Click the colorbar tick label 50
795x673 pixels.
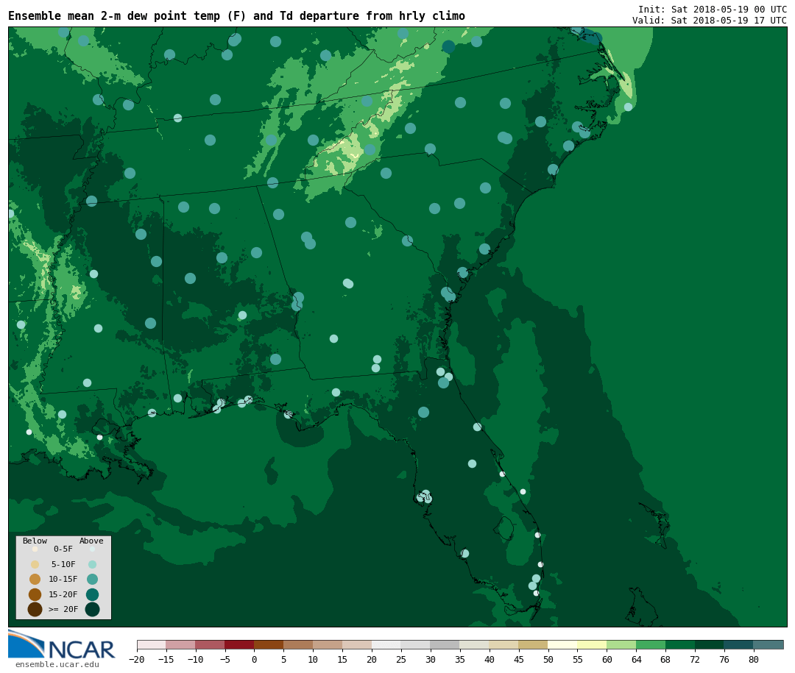click(548, 659)
